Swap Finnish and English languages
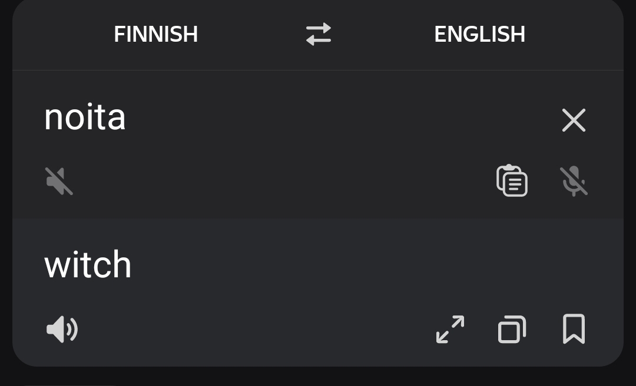Viewport: 636px width, 386px height. click(x=319, y=34)
